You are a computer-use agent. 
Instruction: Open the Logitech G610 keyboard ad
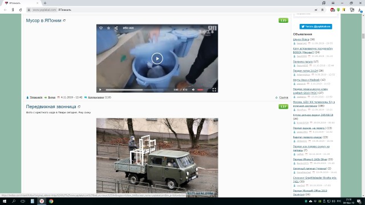310,91
